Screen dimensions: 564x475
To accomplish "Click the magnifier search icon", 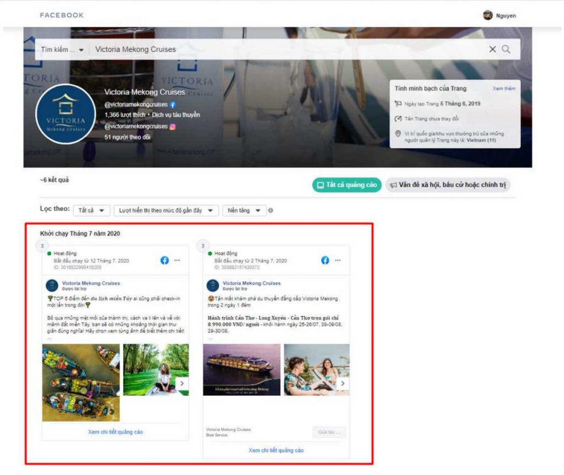I will pyautogui.click(x=506, y=49).
